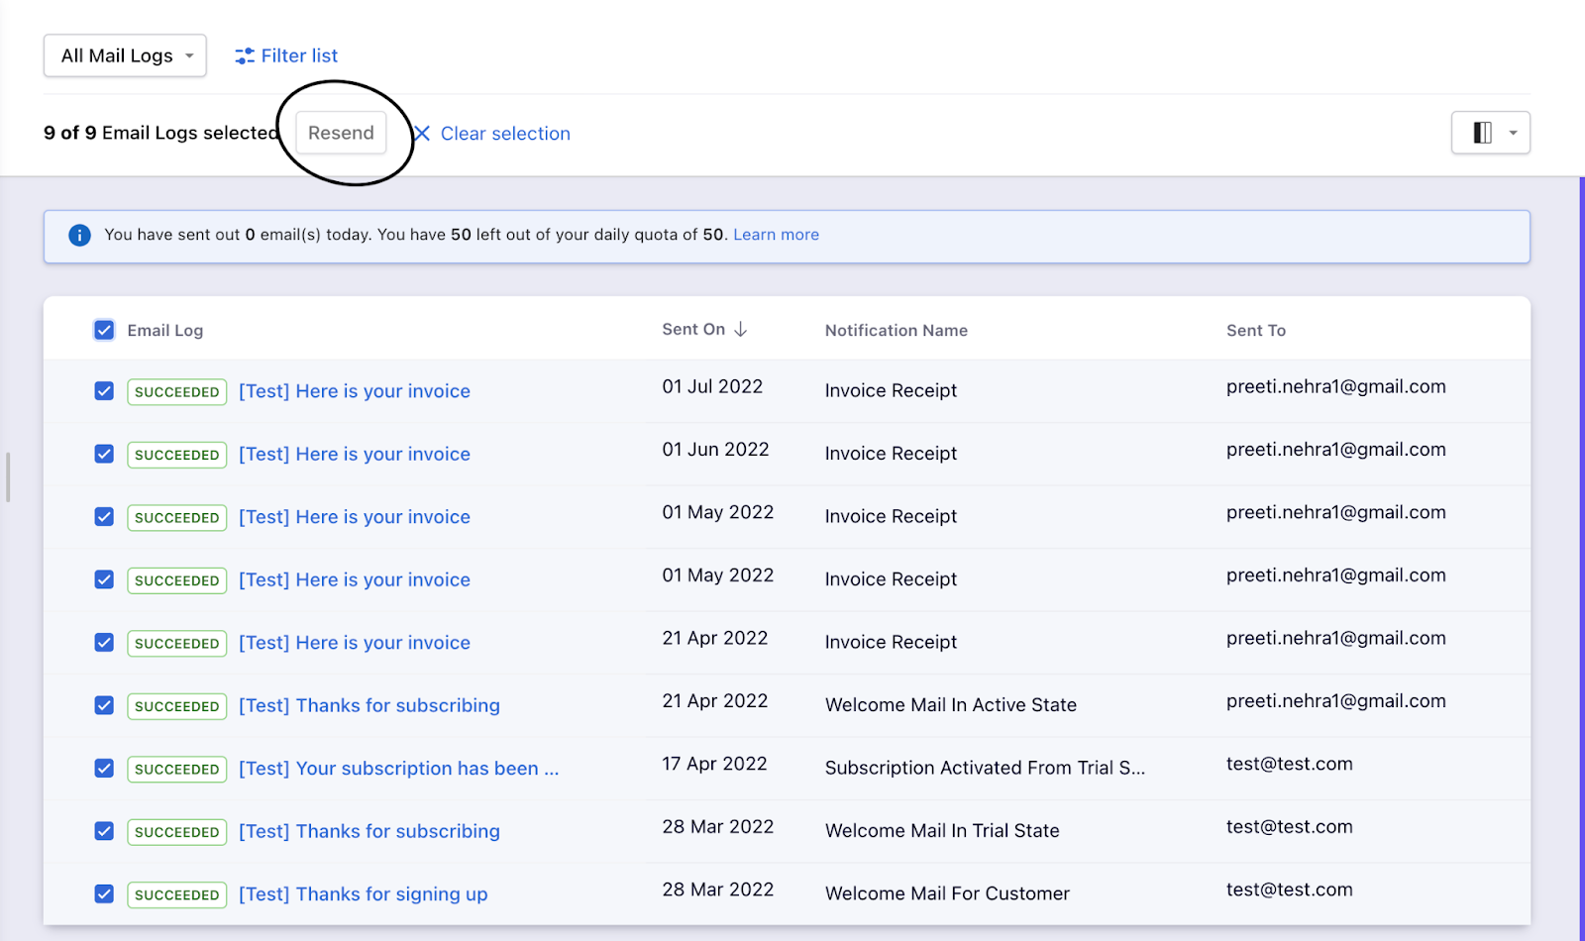Uncheck the 17 Apr 2022 subscription activated row
Image resolution: width=1585 pixels, height=941 pixels.
click(x=104, y=769)
